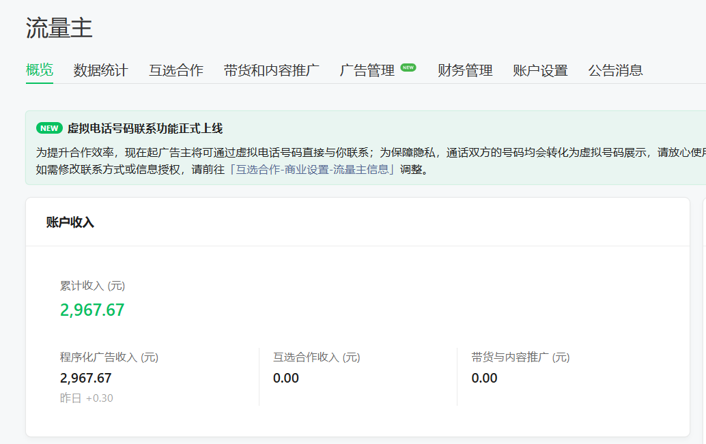Click the NEW badge in announcement banner

click(x=49, y=128)
